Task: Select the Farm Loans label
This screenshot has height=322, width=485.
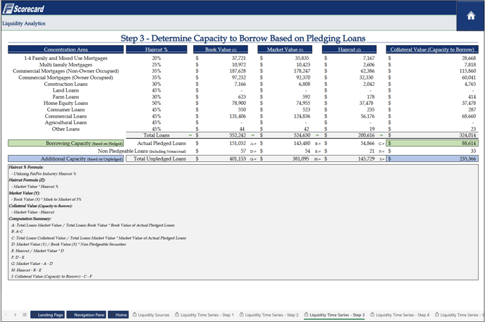Action: [66, 97]
